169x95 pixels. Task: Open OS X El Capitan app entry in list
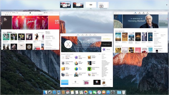pyautogui.click(x=67, y=57)
